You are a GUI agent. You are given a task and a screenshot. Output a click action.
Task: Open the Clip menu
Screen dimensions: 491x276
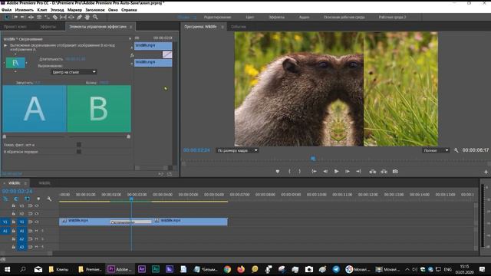[x=42, y=10]
